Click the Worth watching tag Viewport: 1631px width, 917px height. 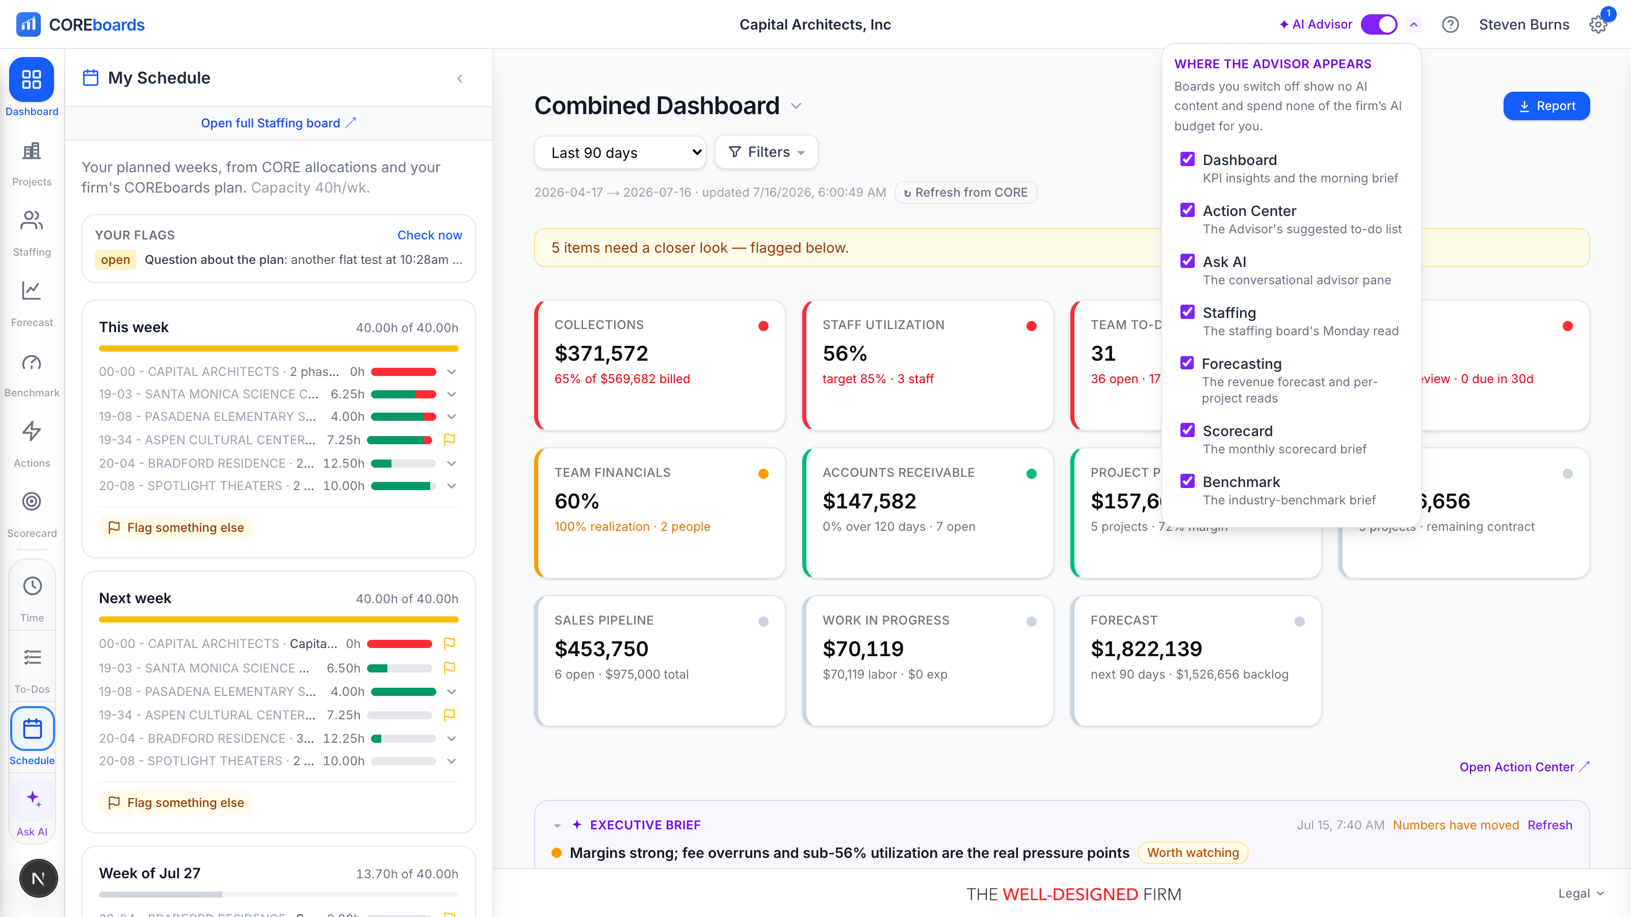point(1193,853)
